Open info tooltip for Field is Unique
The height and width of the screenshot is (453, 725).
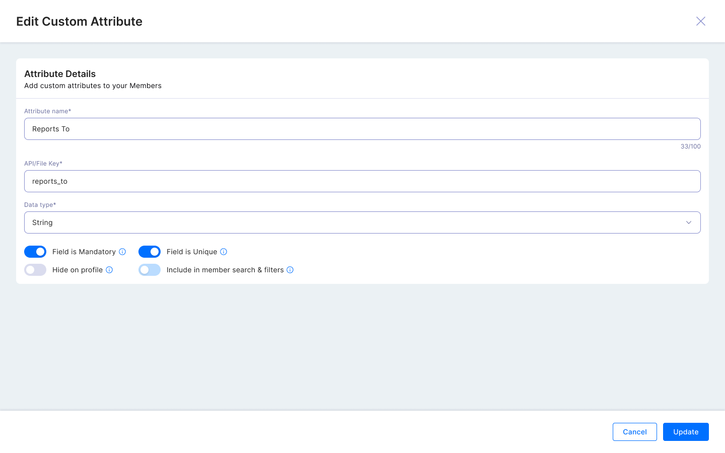[x=224, y=252]
